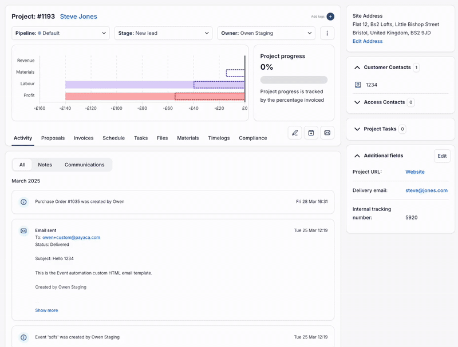Click the project progress bar

(x=294, y=80)
